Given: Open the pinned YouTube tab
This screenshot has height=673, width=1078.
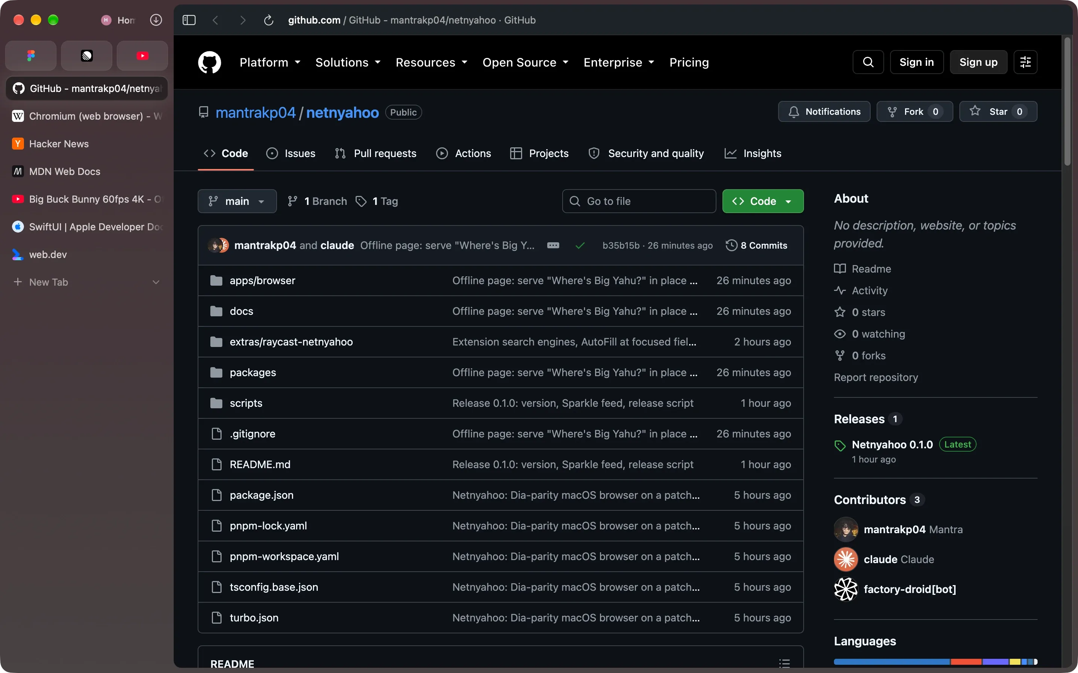Looking at the screenshot, I should [143, 56].
